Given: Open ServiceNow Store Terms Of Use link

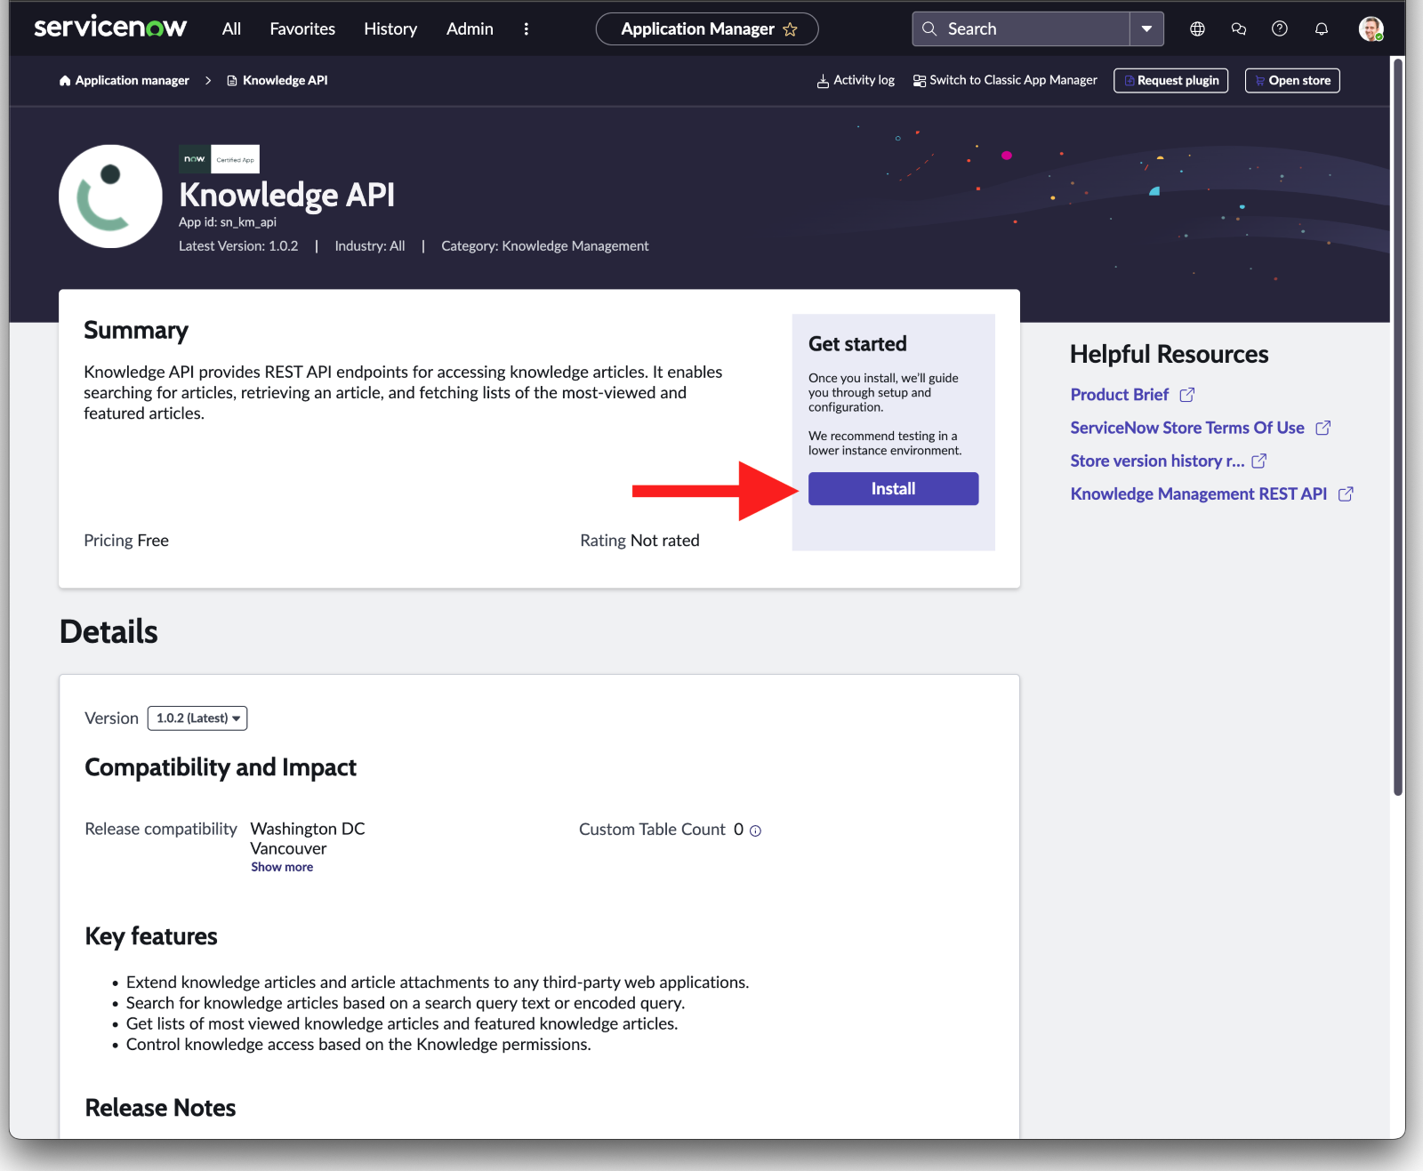Looking at the screenshot, I should tap(1200, 428).
